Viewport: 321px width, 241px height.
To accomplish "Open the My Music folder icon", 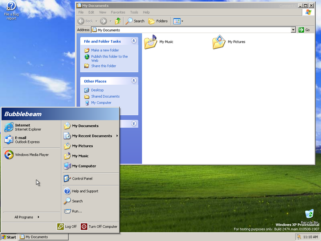I will click(151, 42).
